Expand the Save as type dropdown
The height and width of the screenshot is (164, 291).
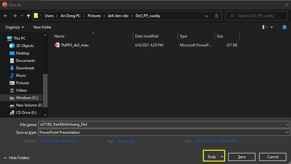click(288, 132)
